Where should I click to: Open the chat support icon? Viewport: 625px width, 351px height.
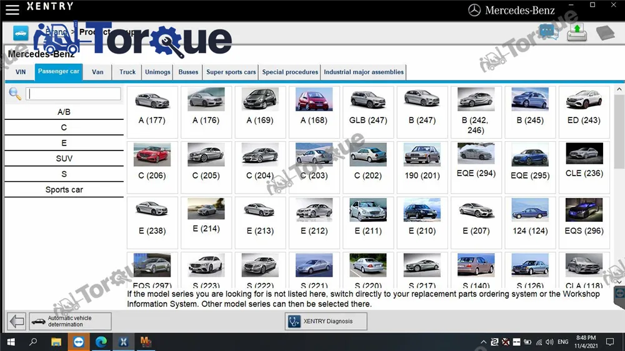(549, 32)
